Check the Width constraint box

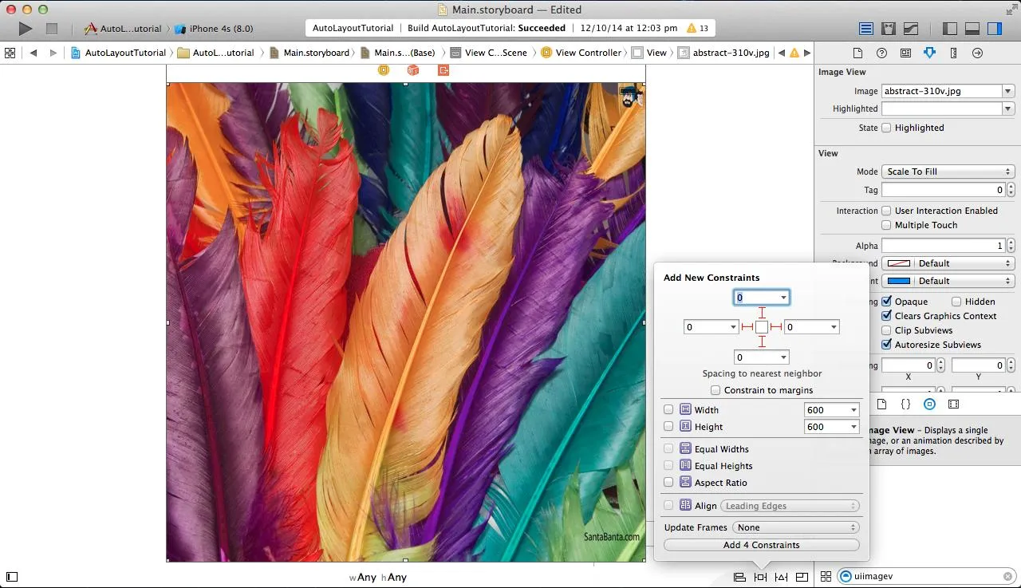668,409
